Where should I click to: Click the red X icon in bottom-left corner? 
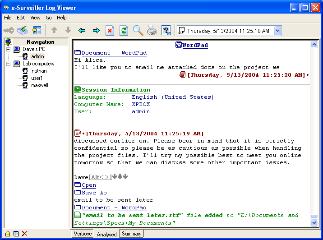(x=25, y=234)
